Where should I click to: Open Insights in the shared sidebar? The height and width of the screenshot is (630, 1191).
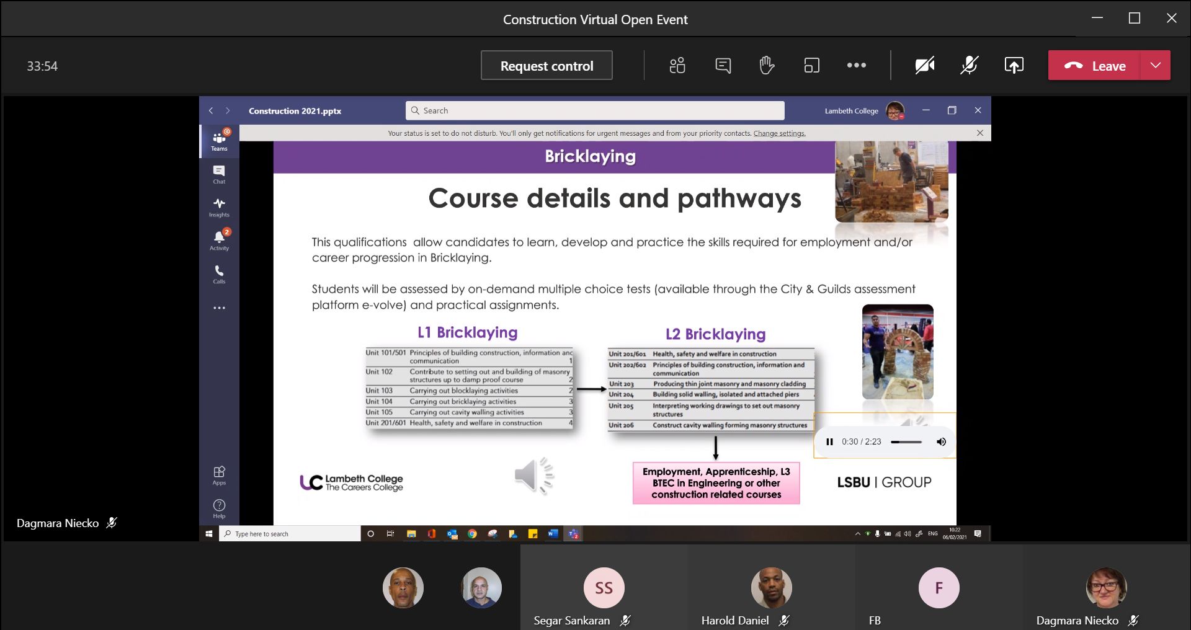pos(219,208)
